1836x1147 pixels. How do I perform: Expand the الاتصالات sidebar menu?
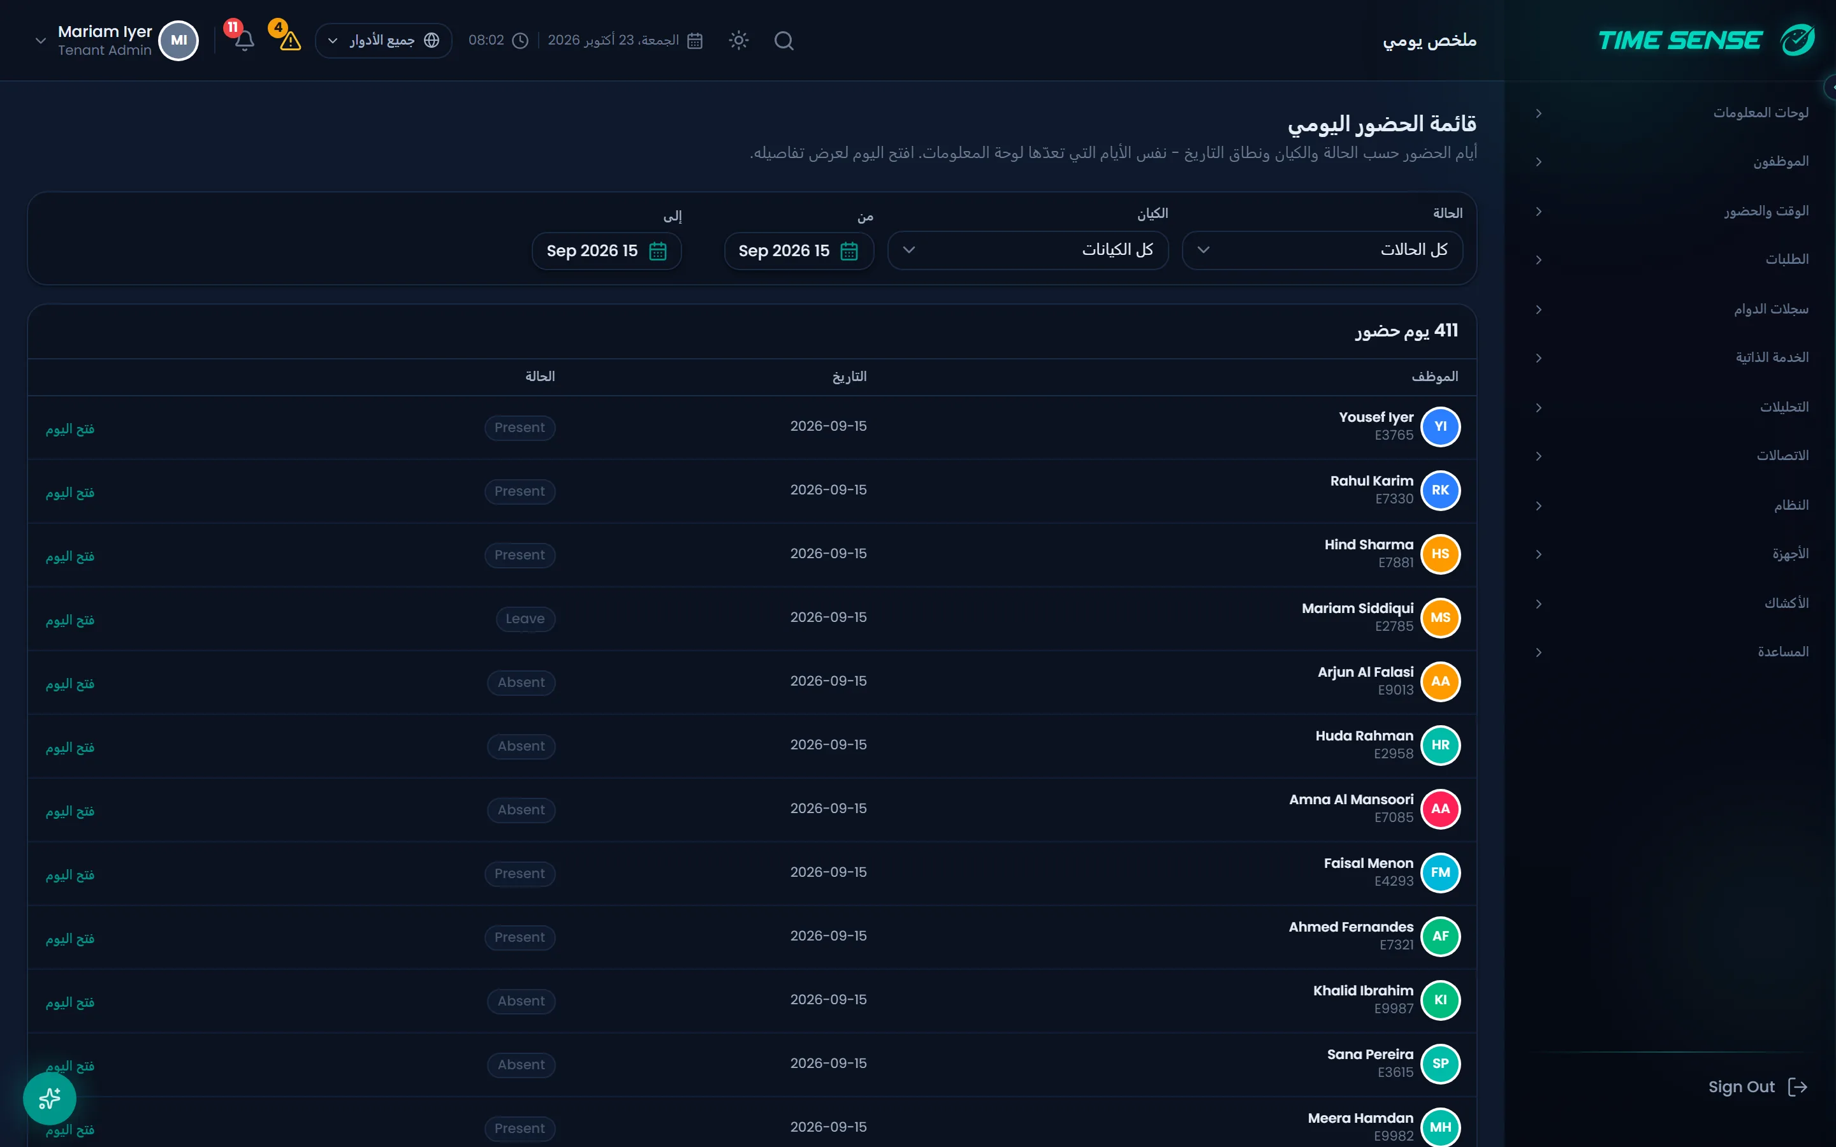(x=1672, y=456)
